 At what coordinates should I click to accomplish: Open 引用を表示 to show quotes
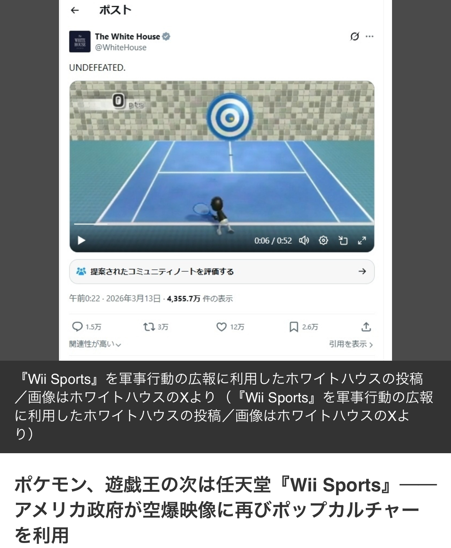[x=351, y=344]
